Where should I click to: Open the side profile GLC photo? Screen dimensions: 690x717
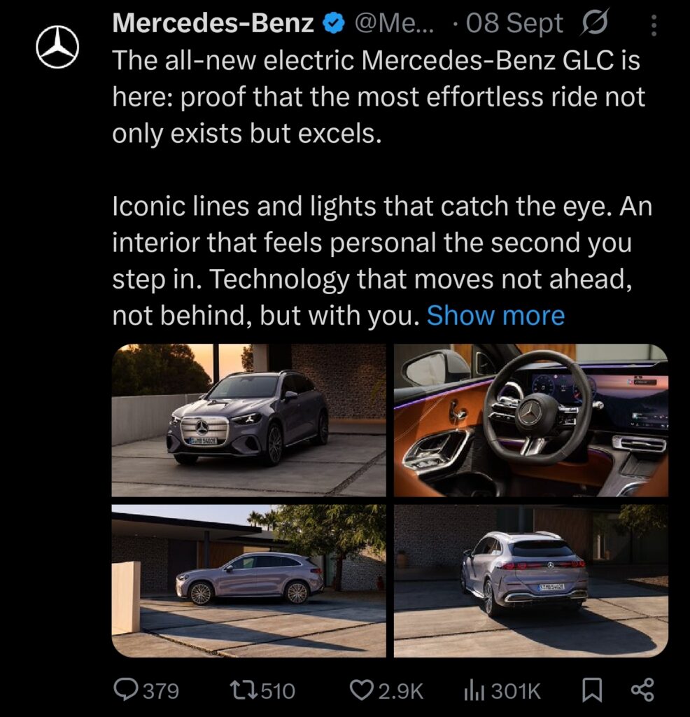[249, 580]
